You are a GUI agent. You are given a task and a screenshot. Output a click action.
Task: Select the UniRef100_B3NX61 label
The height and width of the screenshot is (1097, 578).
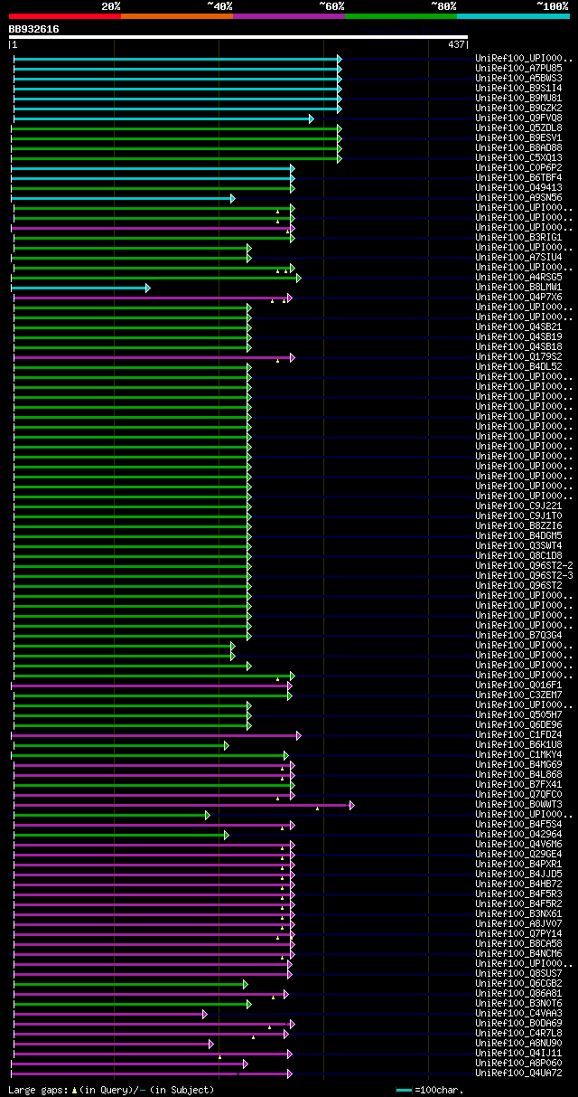[518, 913]
